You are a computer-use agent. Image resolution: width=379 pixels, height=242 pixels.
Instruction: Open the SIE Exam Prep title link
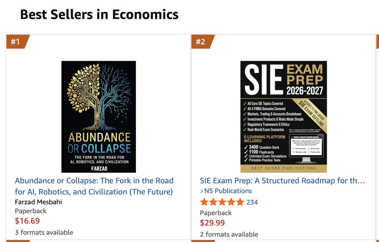pos(282,181)
